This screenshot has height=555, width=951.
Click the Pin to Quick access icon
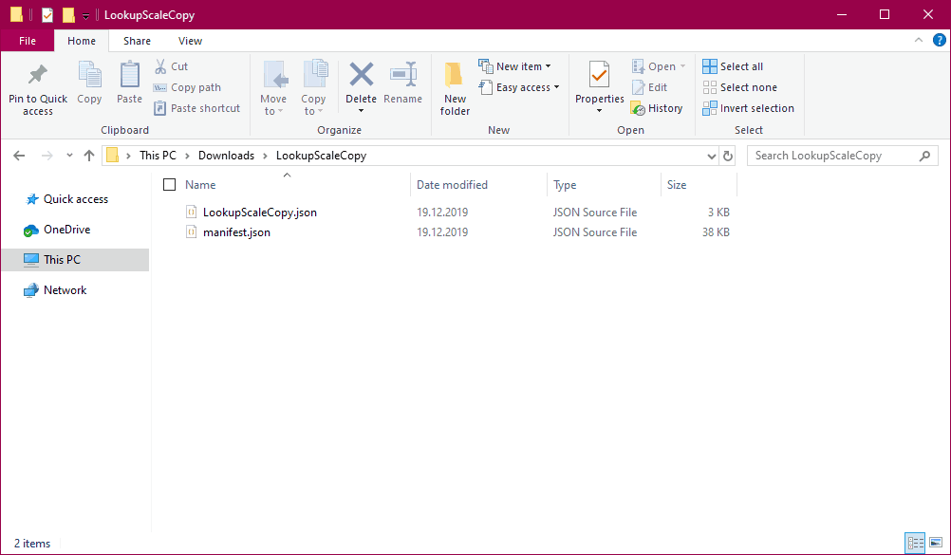click(x=38, y=75)
